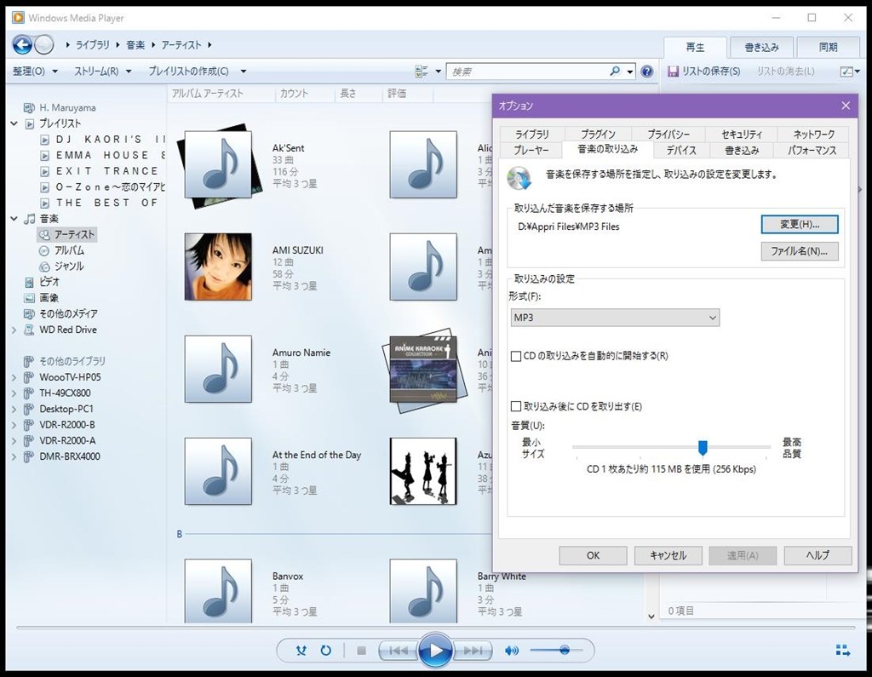Click リストの保存(S) in the list pane
The width and height of the screenshot is (872, 677).
(711, 72)
